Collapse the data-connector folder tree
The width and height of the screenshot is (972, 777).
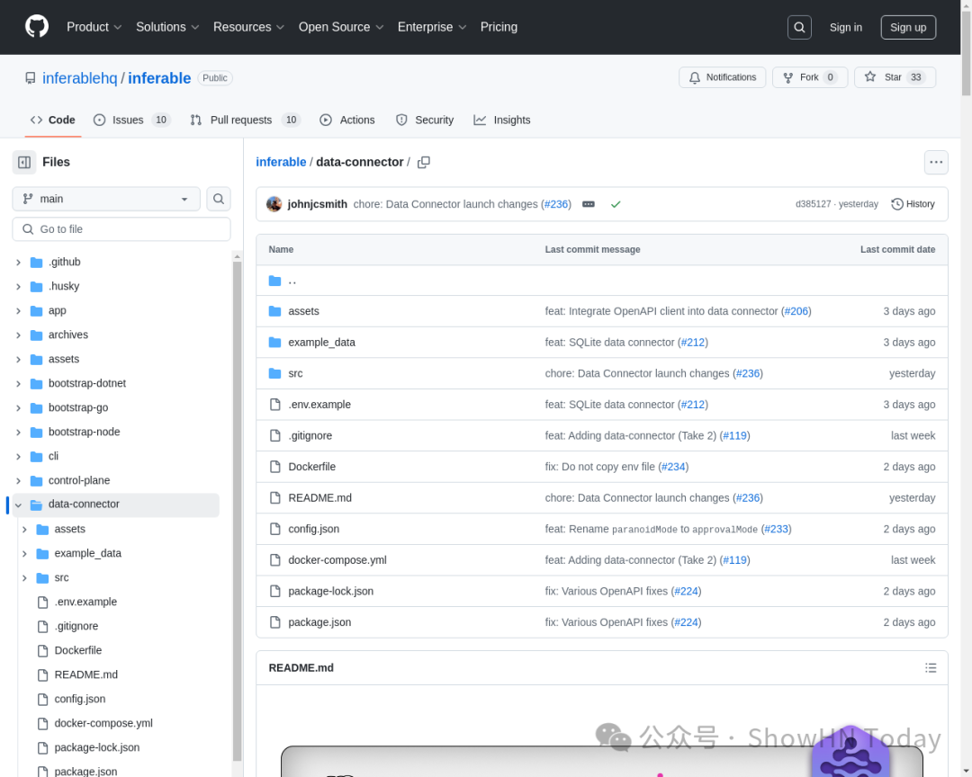(x=17, y=505)
